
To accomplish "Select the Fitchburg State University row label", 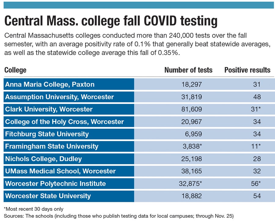I will click(47, 134).
